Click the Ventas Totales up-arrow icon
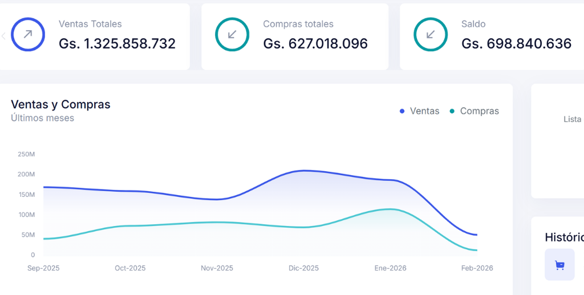Screen dimensions: 584x295 27,34
